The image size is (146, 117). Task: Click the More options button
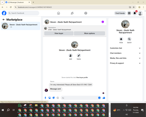(89, 33)
